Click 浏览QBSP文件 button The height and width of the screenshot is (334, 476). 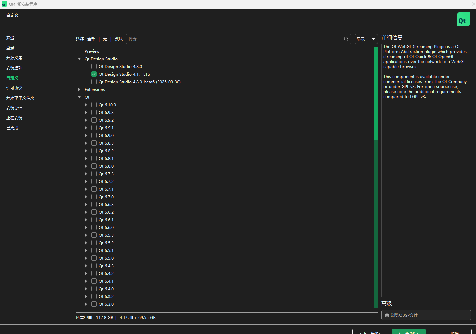click(x=426, y=315)
